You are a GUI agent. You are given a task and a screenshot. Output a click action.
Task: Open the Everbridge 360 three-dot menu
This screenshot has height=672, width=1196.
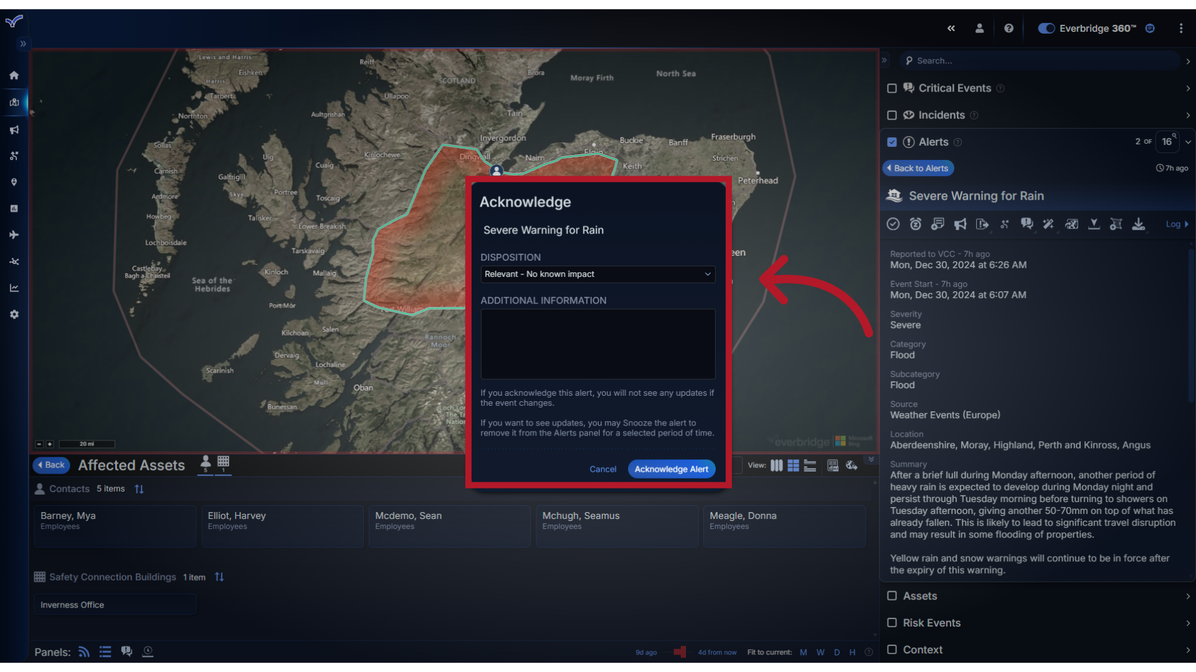tap(1181, 28)
